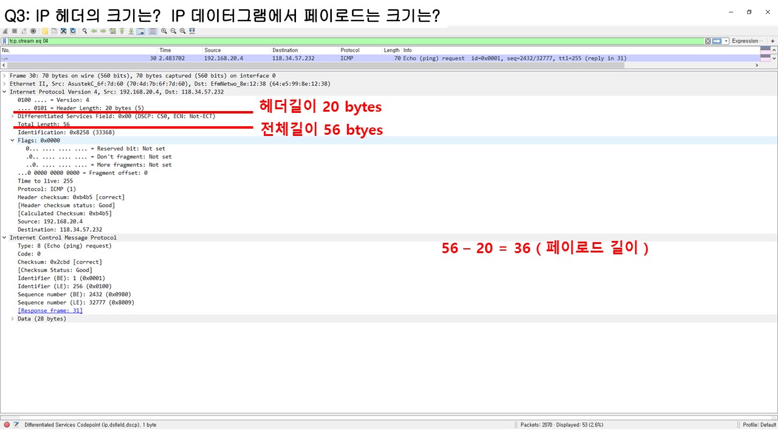Select the Don't fragment: Not set row
The width and height of the screenshot is (778, 437).
point(98,157)
